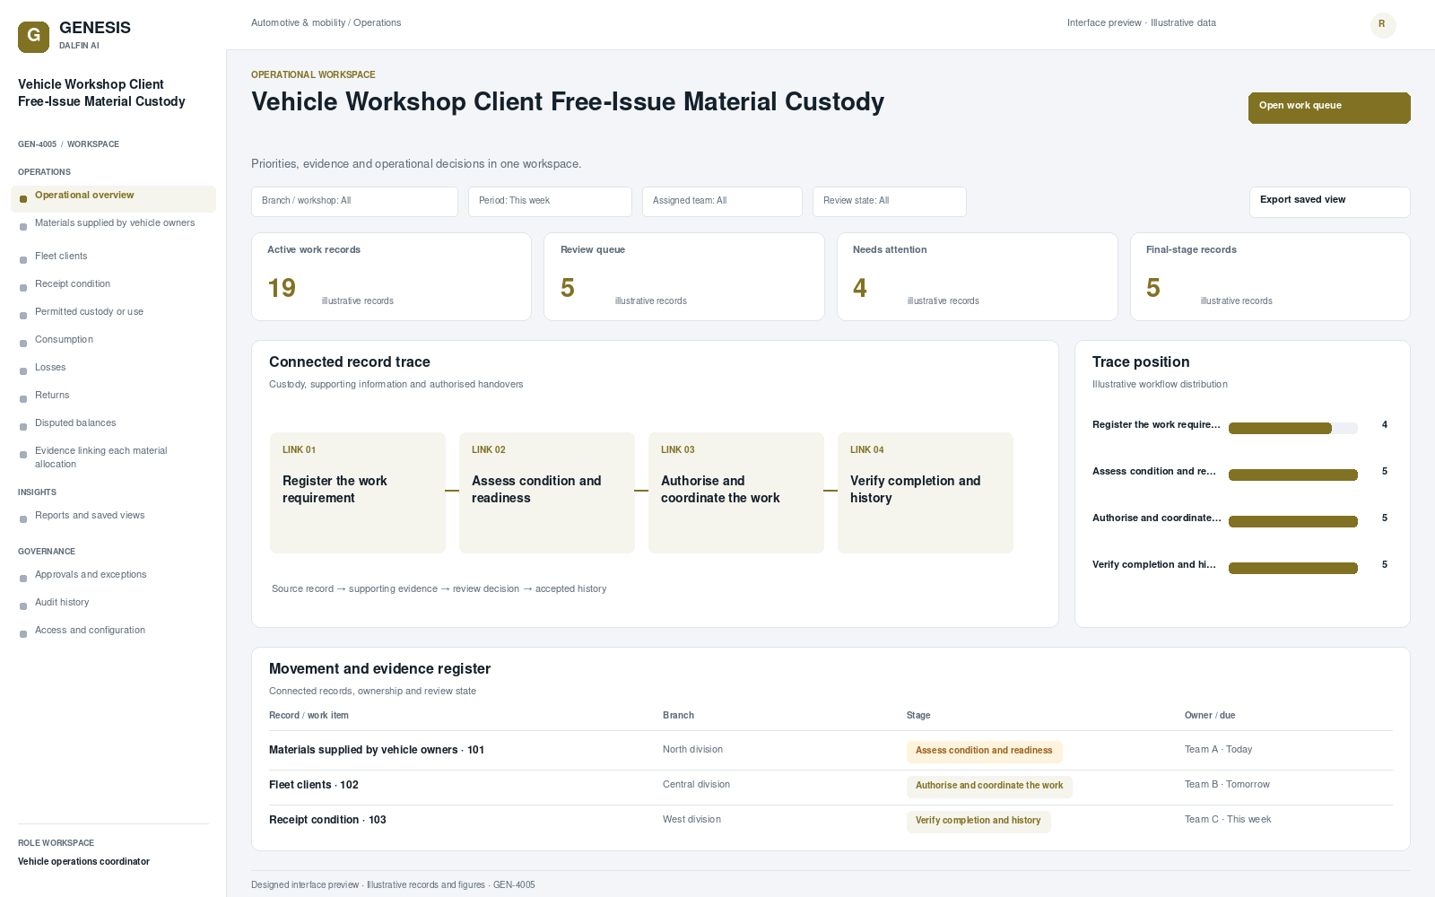Click the Authorise and coordinate the work tag
This screenshot has width=1435, height=897.
pos(989,787)
